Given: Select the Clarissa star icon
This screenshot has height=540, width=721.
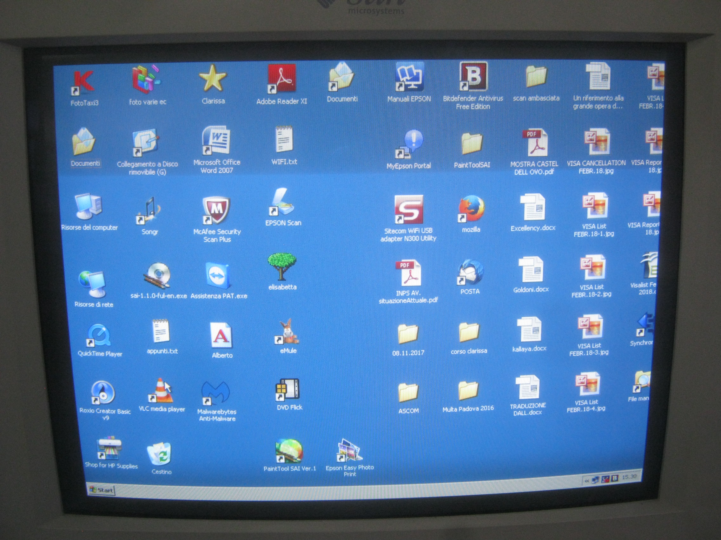Looking at the screenshot, I should 213,79.
